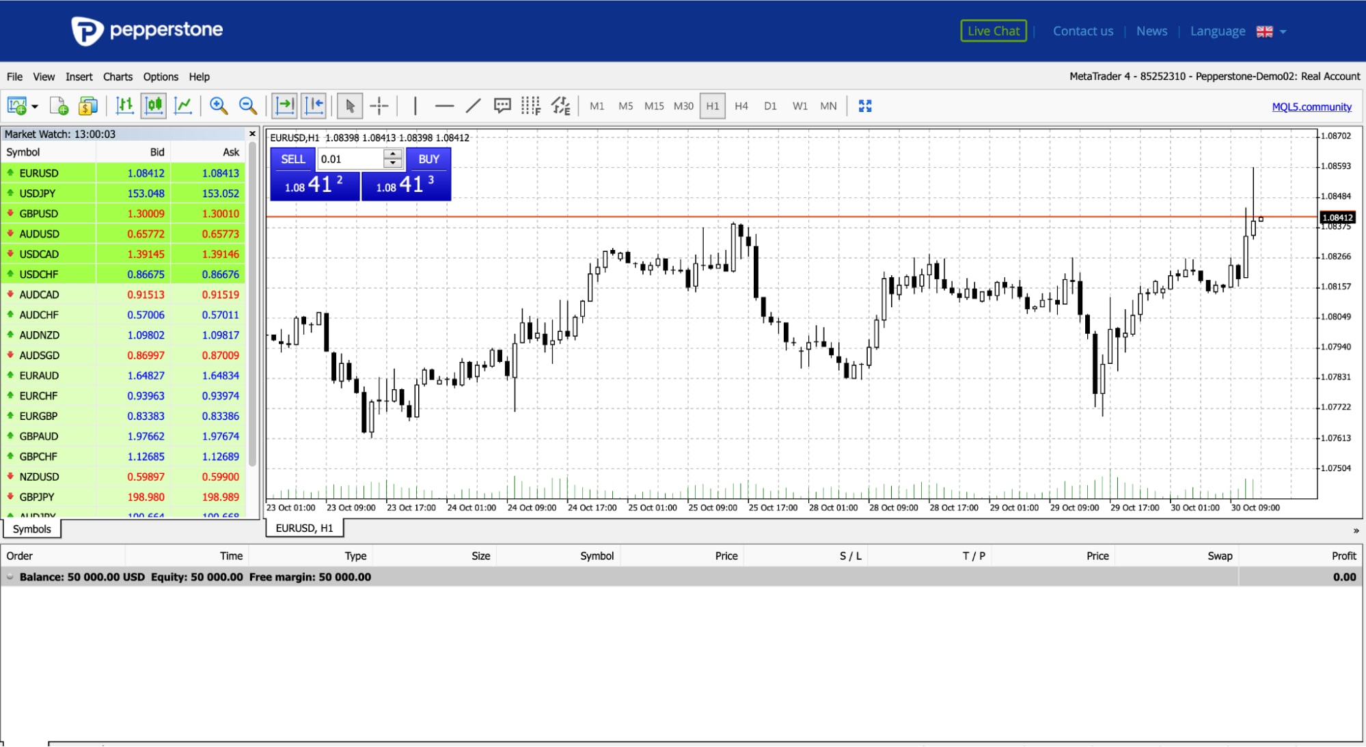The height and width of the screenshot is (747, 1366).
Task: Set timeframe to M1
Action: 597,106
